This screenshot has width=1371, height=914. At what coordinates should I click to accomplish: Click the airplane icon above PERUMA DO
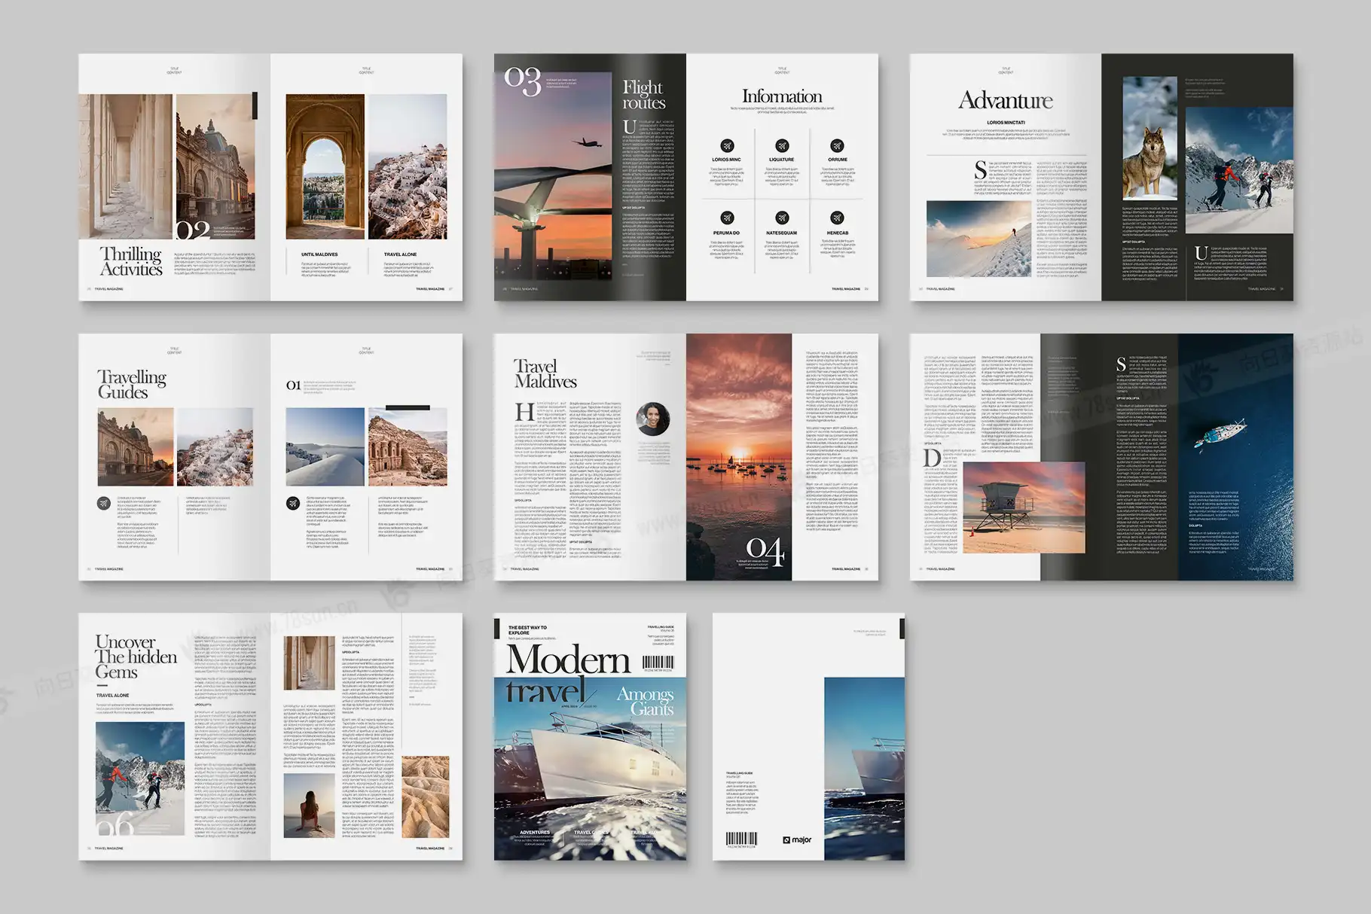click(726, 218)
